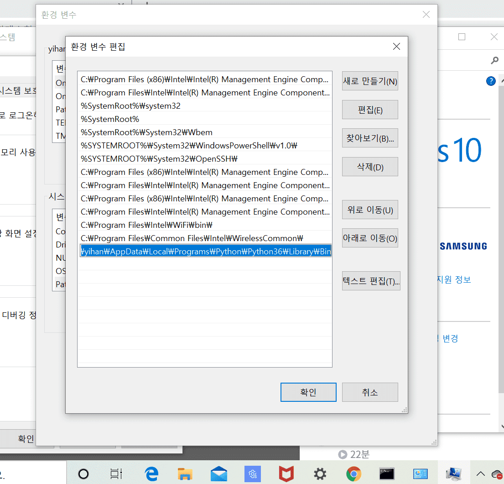Open the blue gear app on taskbar
The width and height of the screenshot is (504, 484).
253,473
